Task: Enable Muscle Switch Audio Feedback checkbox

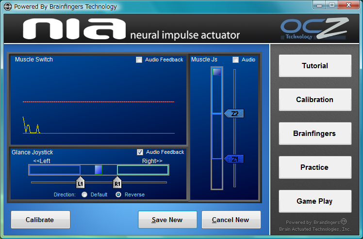Action: tap(139, 60)
